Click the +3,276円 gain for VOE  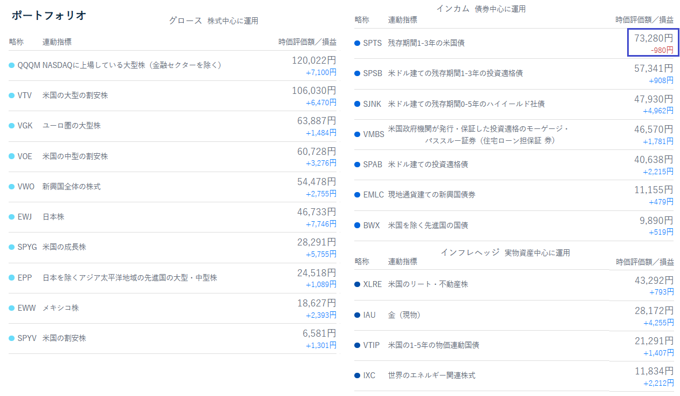[321, 163]
